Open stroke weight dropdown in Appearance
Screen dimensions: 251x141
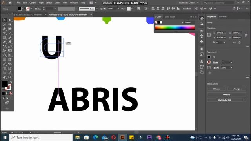tap(231, 62)
